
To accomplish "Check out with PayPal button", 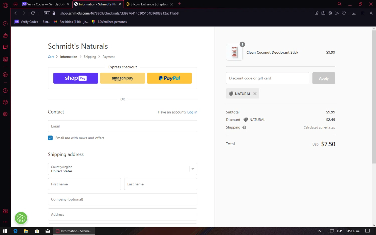I will pyautogui.click(x=169, y=78).
